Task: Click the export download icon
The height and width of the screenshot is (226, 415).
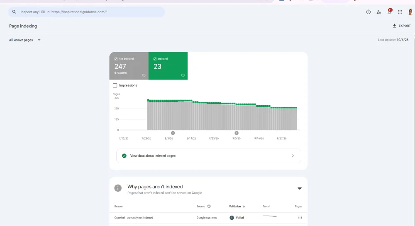Action: tap(394, 26)
